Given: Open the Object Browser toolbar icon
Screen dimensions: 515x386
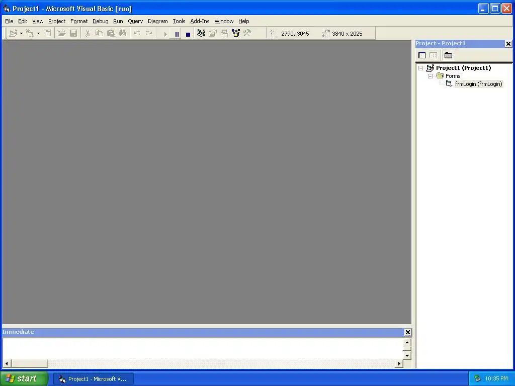Looking at the screenshot, I should click(x=236, y=34).
